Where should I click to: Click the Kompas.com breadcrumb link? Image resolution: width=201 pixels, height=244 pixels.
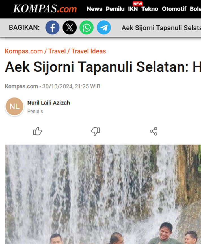[x=24, y=51]
